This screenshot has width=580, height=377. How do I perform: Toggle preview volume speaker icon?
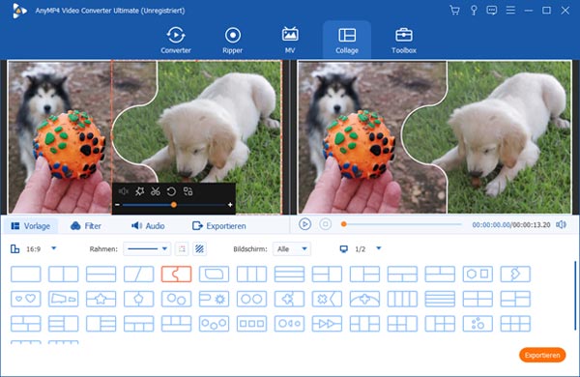561,224
